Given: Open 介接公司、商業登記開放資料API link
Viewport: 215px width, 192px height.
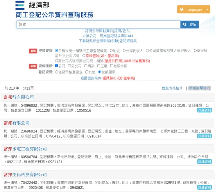Looking at the screenshot, I should pos(107,36).
